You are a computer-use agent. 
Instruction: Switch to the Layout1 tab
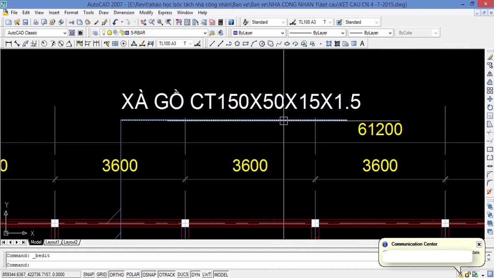click(x=52, y=242)
